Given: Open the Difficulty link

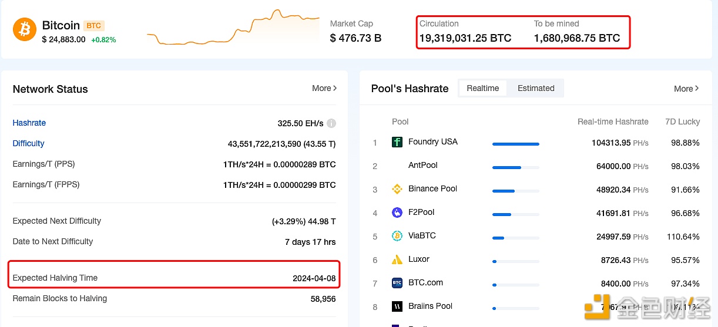Looking at the screenshot, I should tap(28, 143).
